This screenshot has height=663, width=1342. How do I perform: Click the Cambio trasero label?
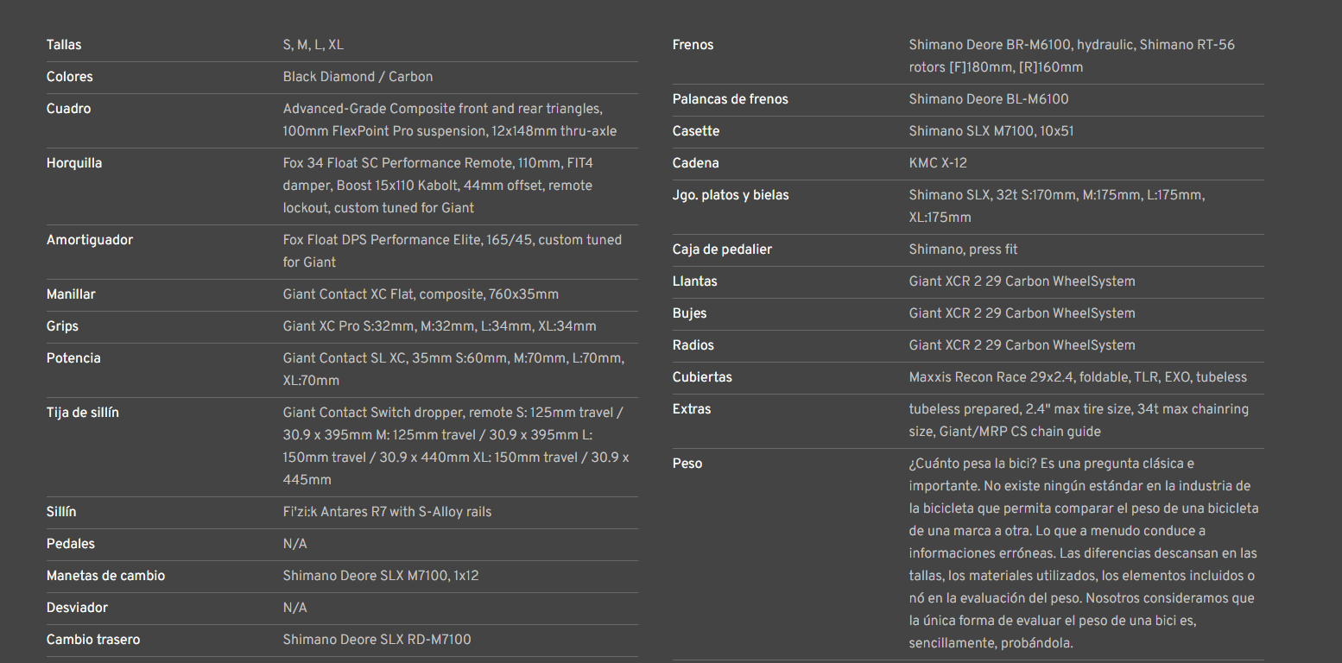(93, 640)
